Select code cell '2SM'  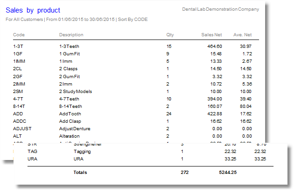18,92
